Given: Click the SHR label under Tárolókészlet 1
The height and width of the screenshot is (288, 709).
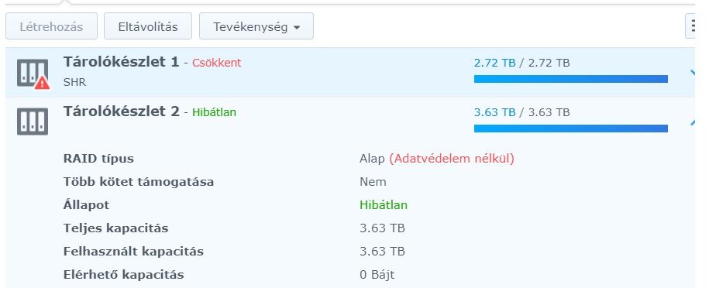Looking at the screenshot, I should pos(74,82).
